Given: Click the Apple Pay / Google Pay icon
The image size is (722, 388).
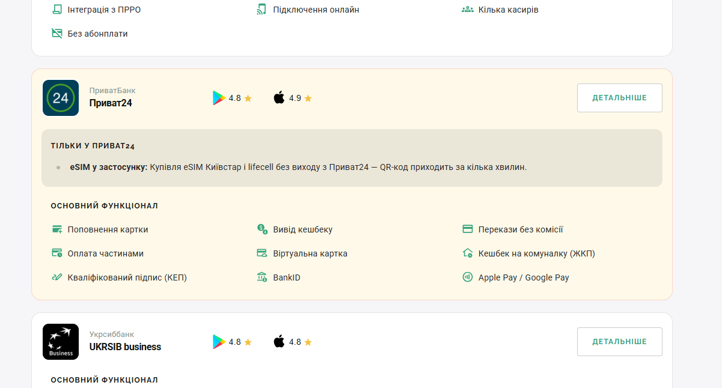Looking at the screenshot, I should 468,277.
